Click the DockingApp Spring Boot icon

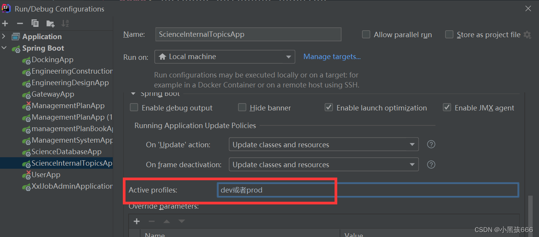[26, 60]
